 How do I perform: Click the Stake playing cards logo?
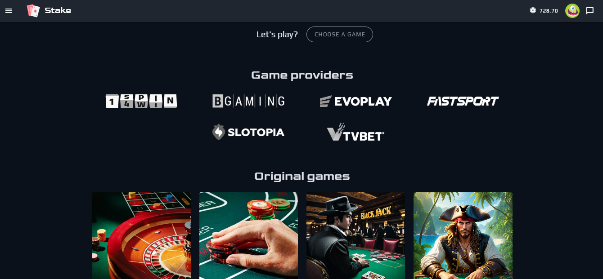click(x=33, y=11)
